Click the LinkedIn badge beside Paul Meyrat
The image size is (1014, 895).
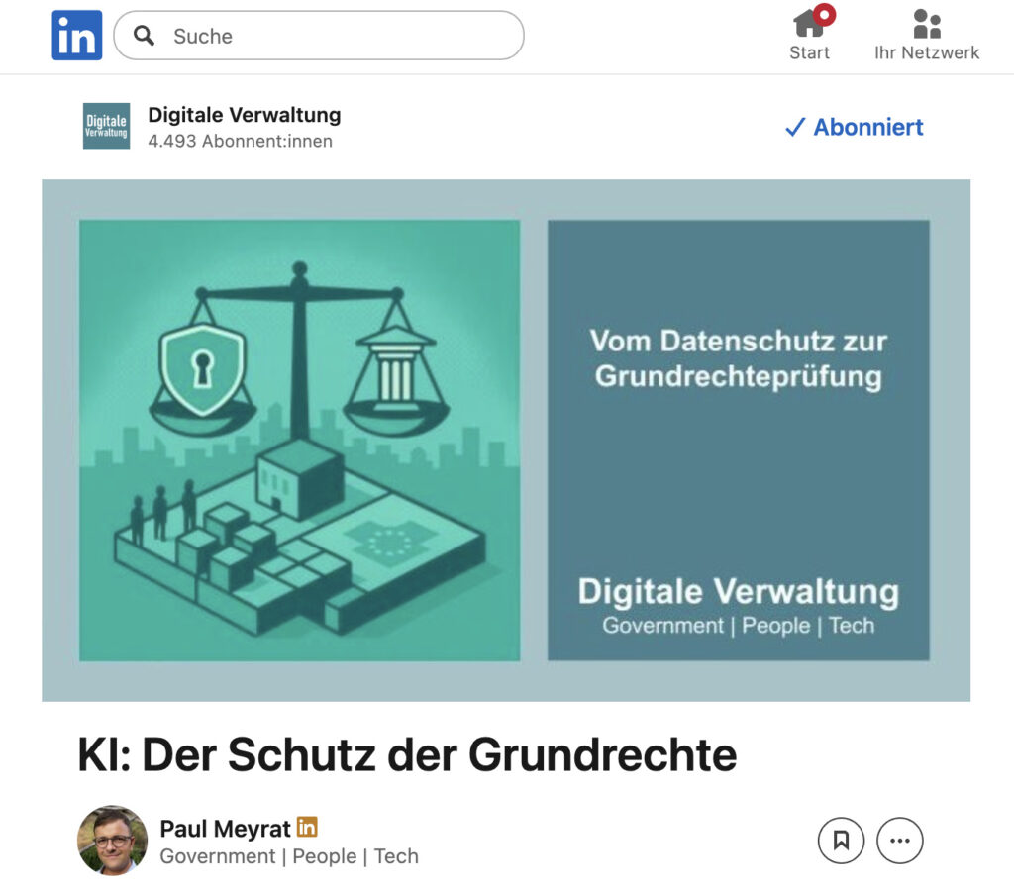tap(307, 827)
